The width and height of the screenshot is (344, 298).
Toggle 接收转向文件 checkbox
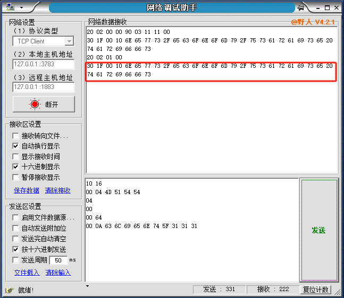(x=15, y=136)
